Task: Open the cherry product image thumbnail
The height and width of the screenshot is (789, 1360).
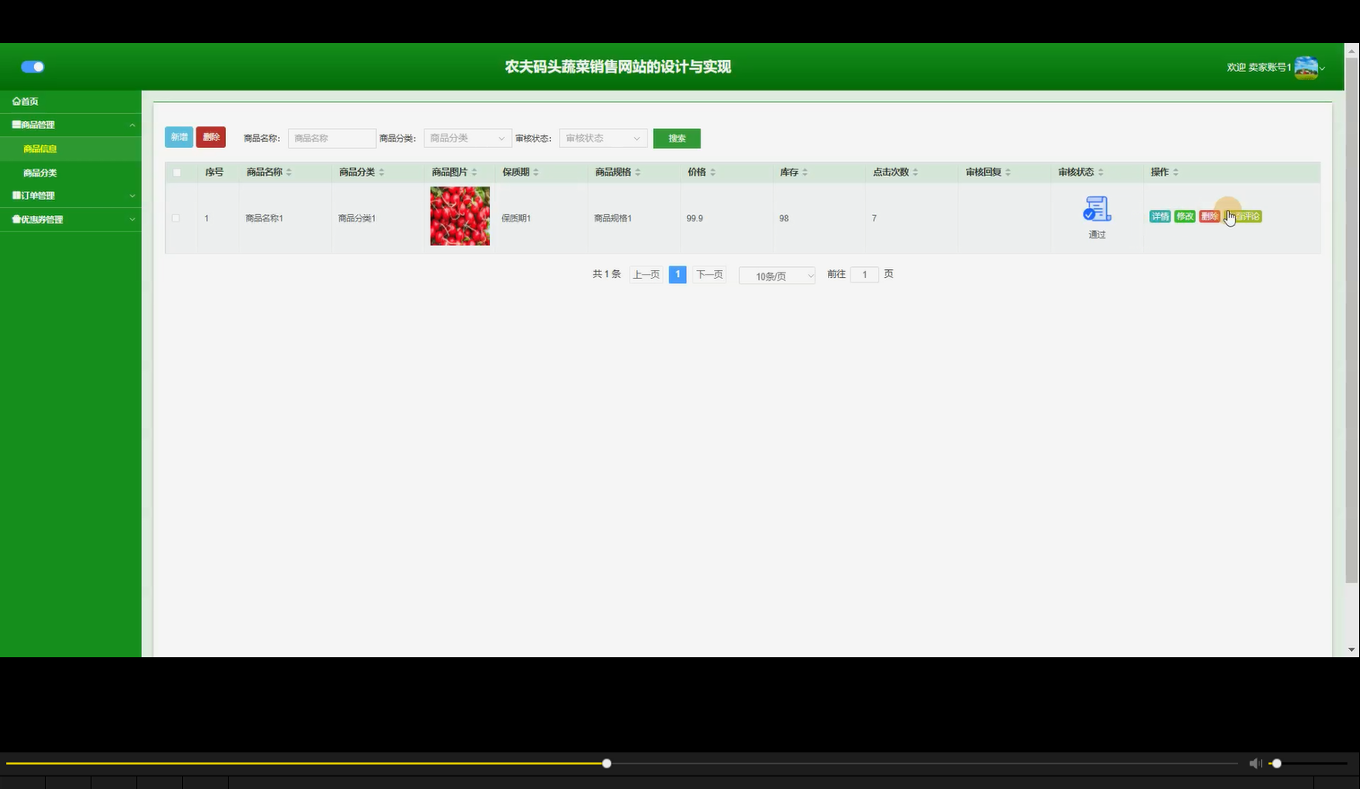Action: pos(460,216)
